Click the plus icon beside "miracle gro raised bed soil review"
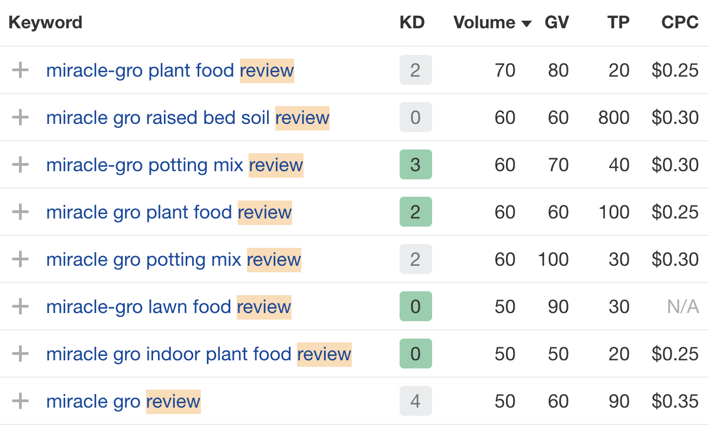 (20, 117)
